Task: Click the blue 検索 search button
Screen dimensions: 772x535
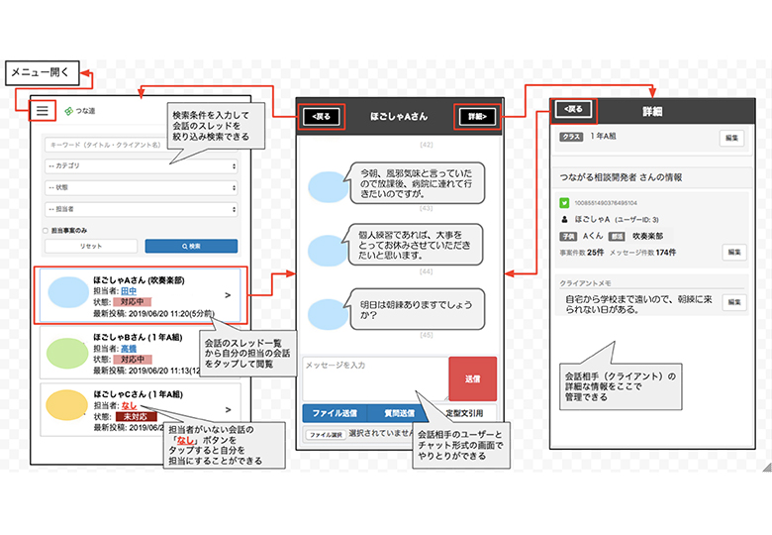Action: [x=191, y=246]
